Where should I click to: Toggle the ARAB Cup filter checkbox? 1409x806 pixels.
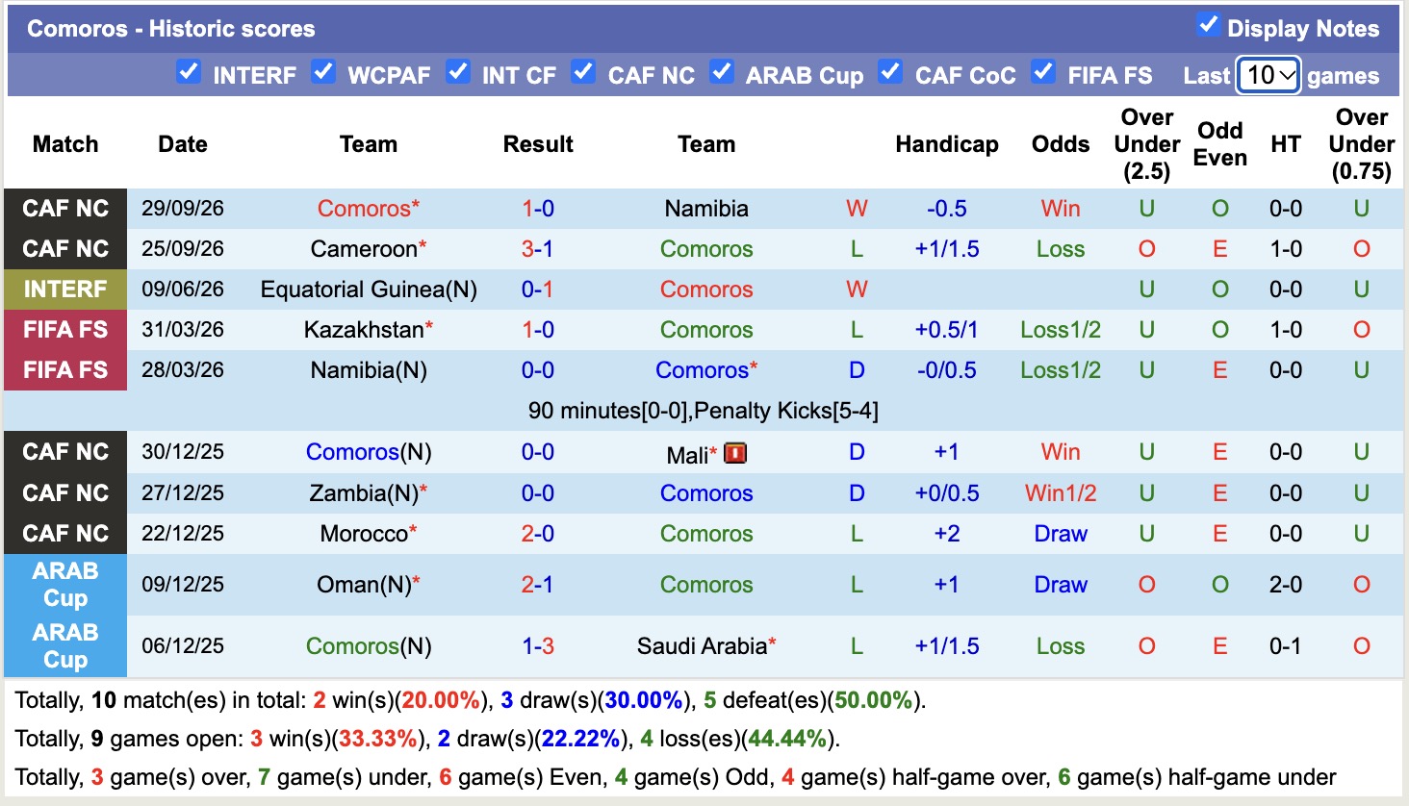coord(722,72)
